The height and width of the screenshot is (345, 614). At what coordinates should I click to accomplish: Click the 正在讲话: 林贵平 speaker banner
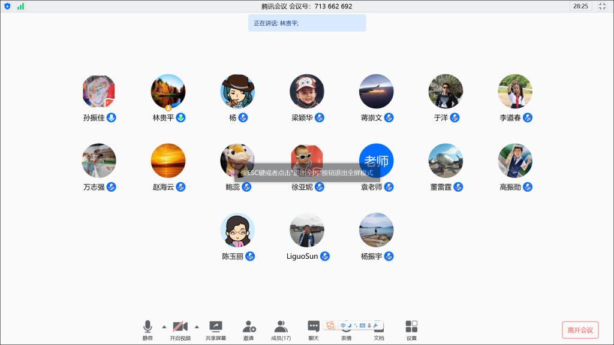click(307, 23)
